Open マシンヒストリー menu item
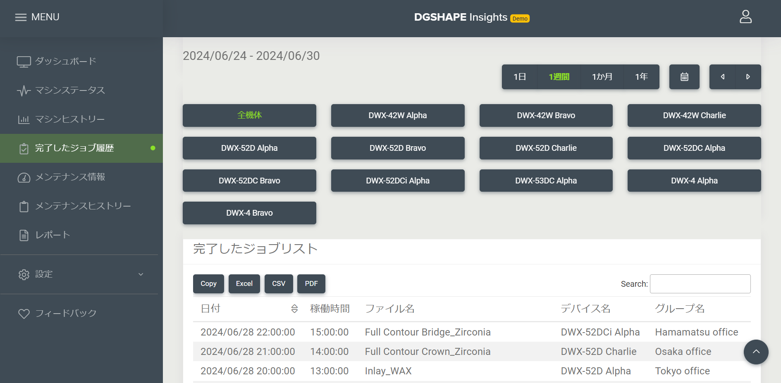 point(81,119)
